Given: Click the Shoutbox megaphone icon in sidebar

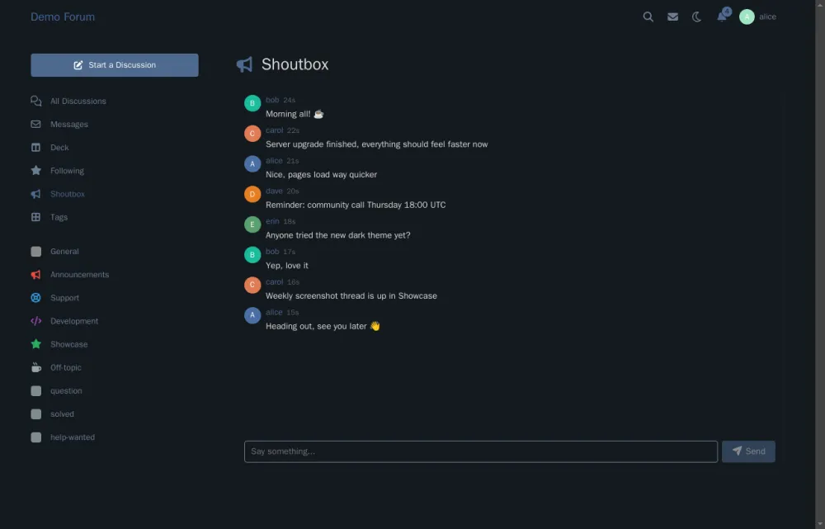Looking at the screenshot, I should coord(35,194).
